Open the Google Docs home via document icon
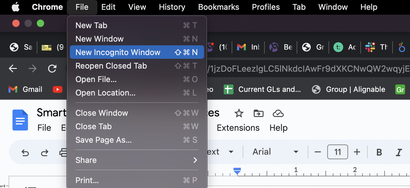410x188 pixels. coord(20,120)
